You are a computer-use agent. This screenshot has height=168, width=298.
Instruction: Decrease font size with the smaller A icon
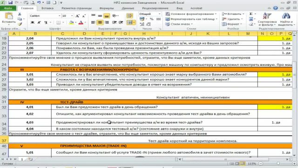point(84,16)
